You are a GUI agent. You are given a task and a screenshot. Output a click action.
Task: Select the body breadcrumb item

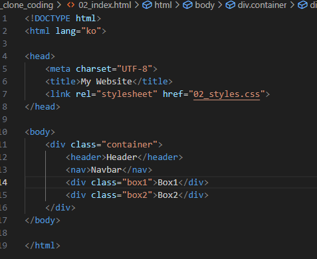point(205,5)
